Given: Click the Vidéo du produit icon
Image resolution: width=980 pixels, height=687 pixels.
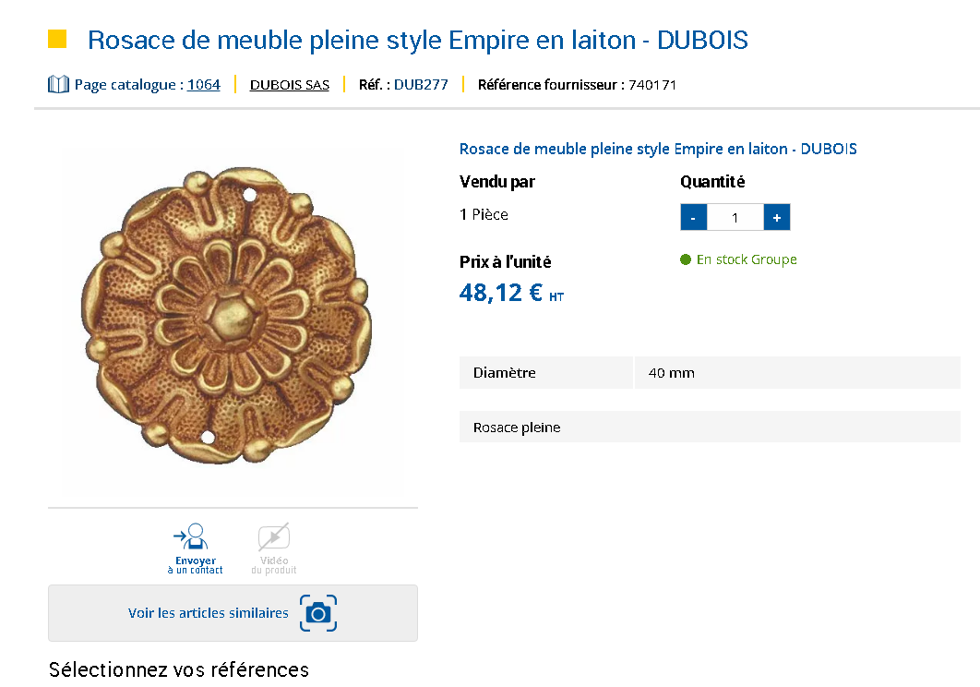Looking at the screenshot, I should [274, 536].
